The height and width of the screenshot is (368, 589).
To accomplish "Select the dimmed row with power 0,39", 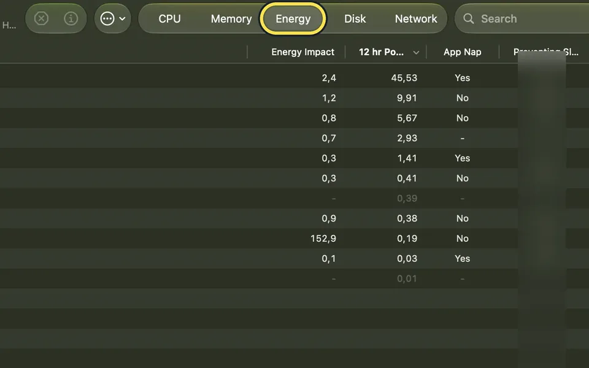I will (294, 198).
